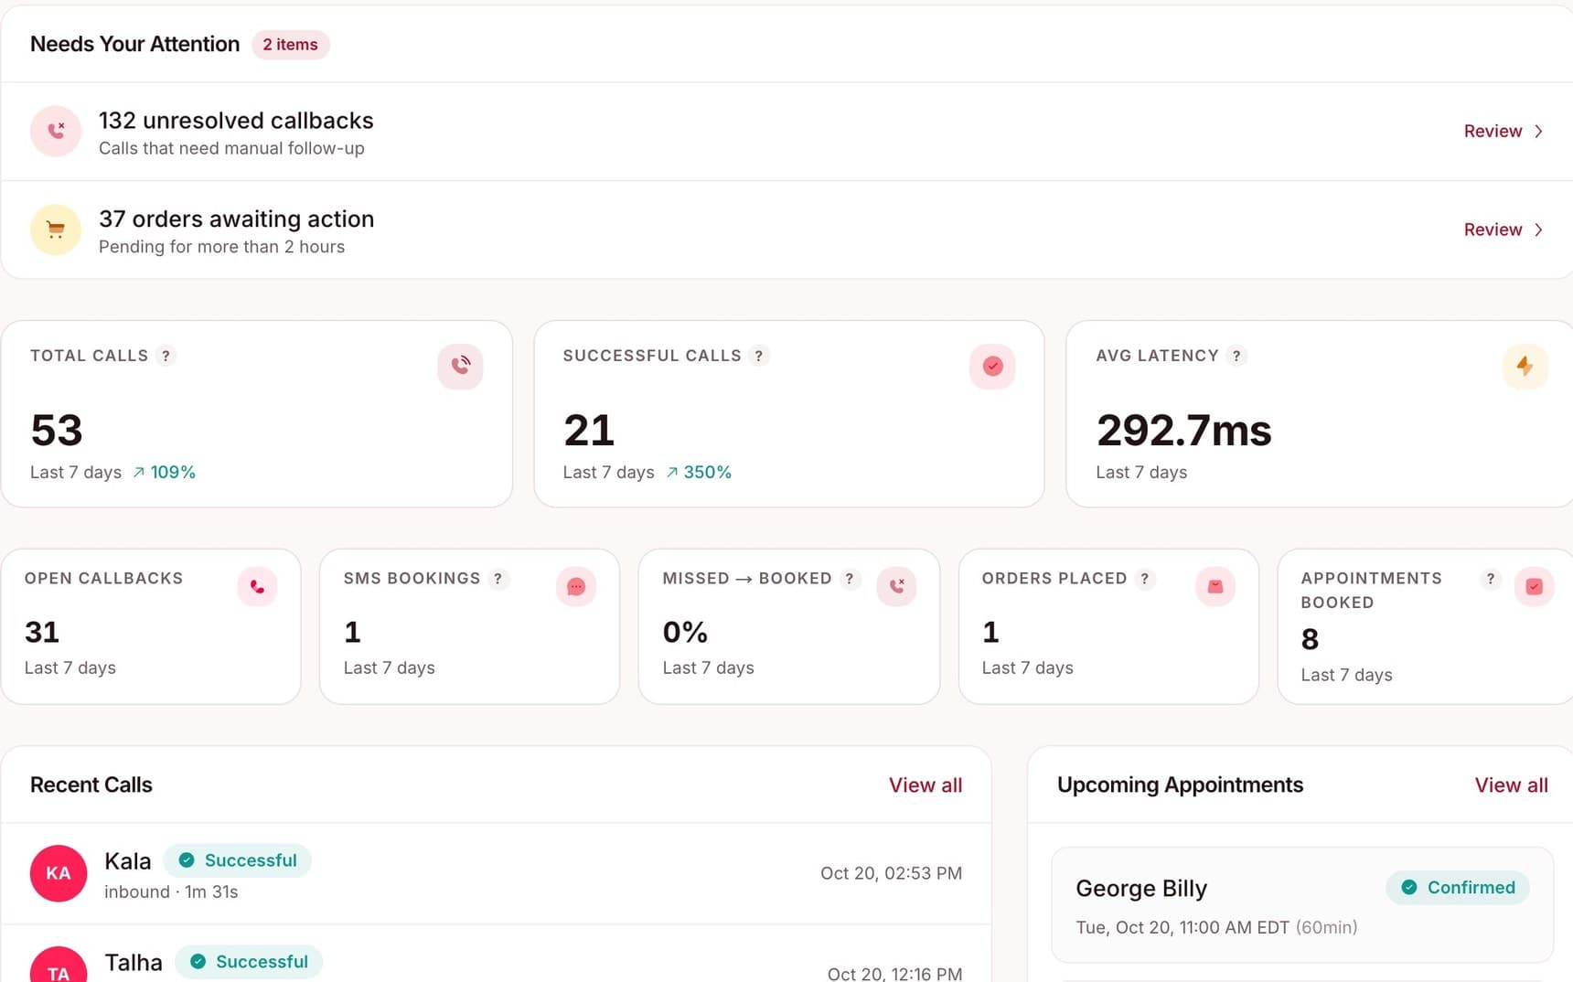
Task: Open Successful Calls help question mark
Action: click(758, 356)
